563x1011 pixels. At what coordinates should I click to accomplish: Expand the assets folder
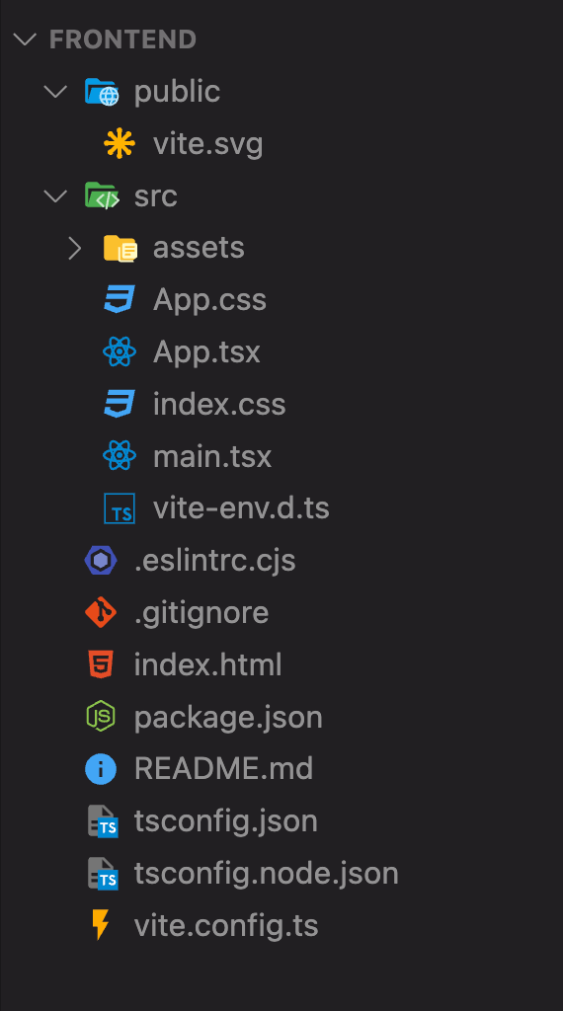[x=75, y=248]
